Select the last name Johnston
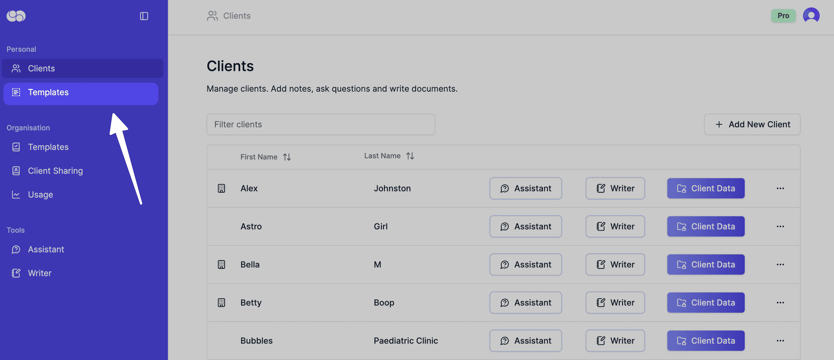The image size is (834, 360). (x=392, y=188)
